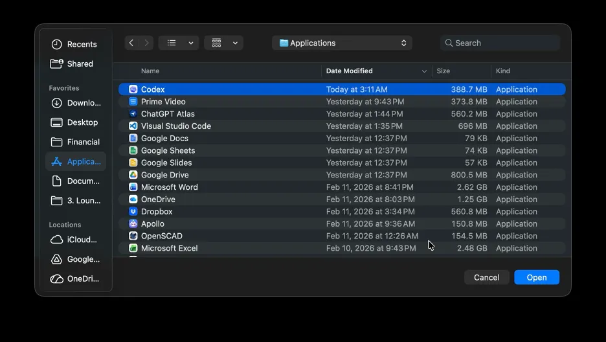Click the grouping grid icon button
The image size is (606, 342).
[216, 43]
